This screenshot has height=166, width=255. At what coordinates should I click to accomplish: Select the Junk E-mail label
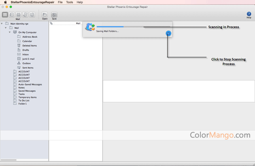[x=28, y=59]
